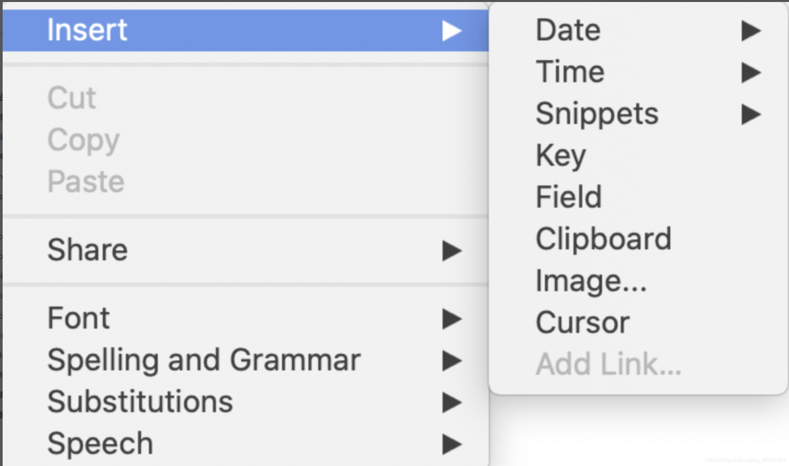Click the Spelling and Grammar arrow
The width and height of the screenshot is (789, 466).
coord(451,361)
